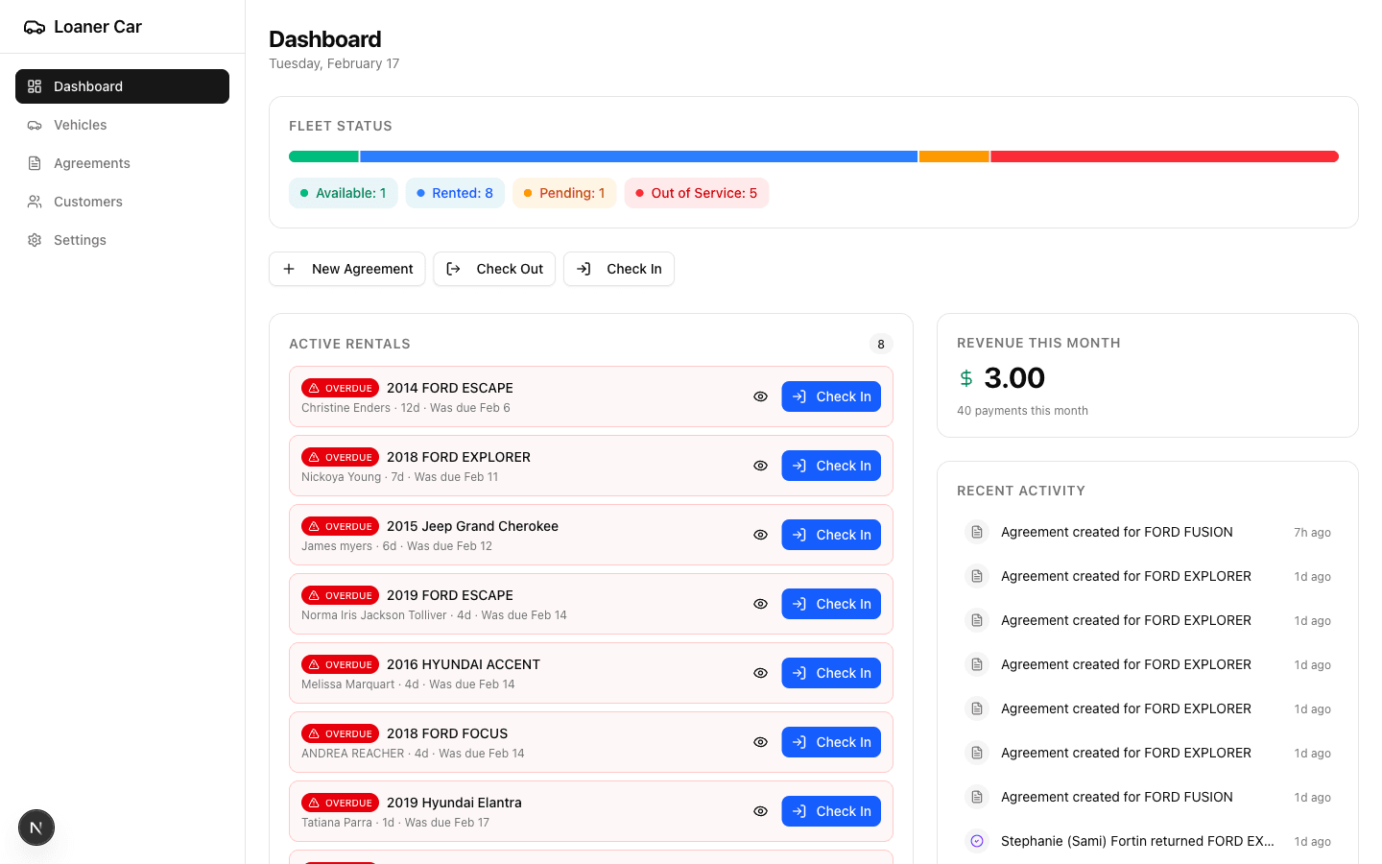
Task: Click the Dashboard page heading
Action: (325, 39)
